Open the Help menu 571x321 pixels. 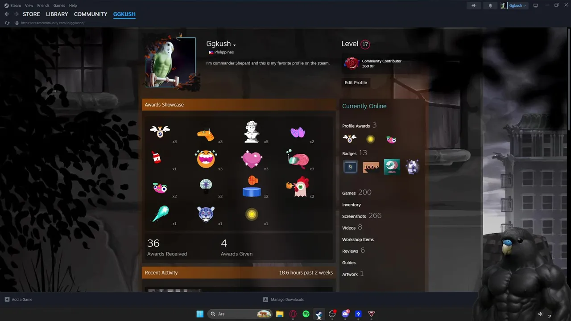pos(73,5)
